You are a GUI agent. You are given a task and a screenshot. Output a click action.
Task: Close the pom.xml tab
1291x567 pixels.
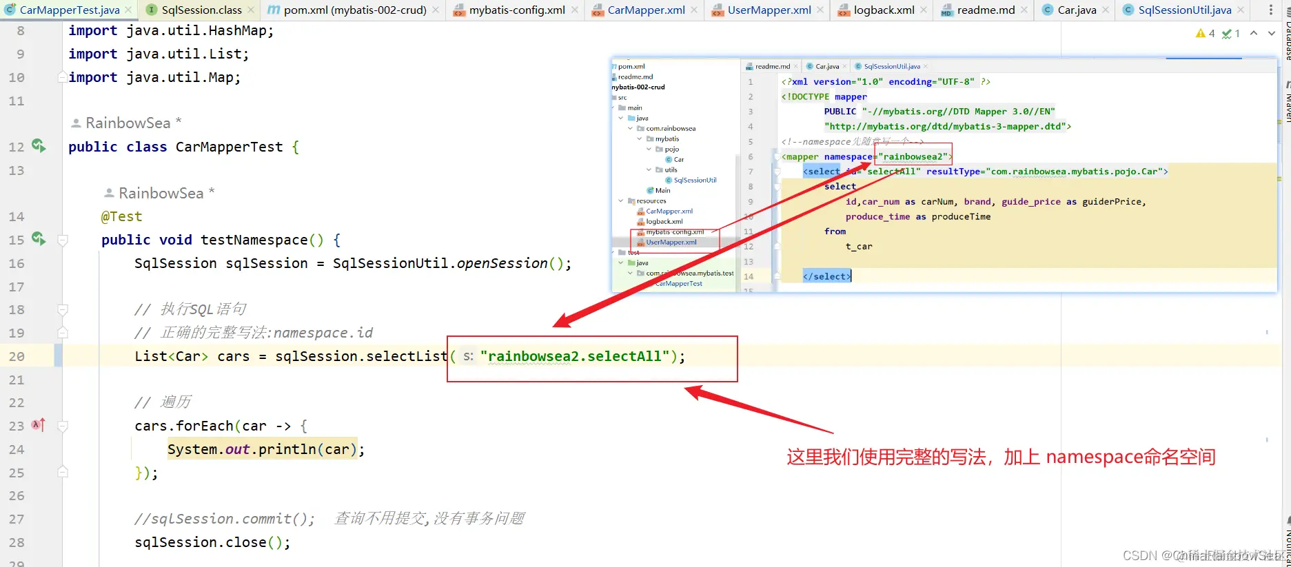(x=436, y=10)
